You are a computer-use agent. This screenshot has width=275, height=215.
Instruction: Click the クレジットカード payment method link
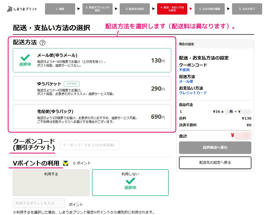pyautogui.click(x=193, y=93)
